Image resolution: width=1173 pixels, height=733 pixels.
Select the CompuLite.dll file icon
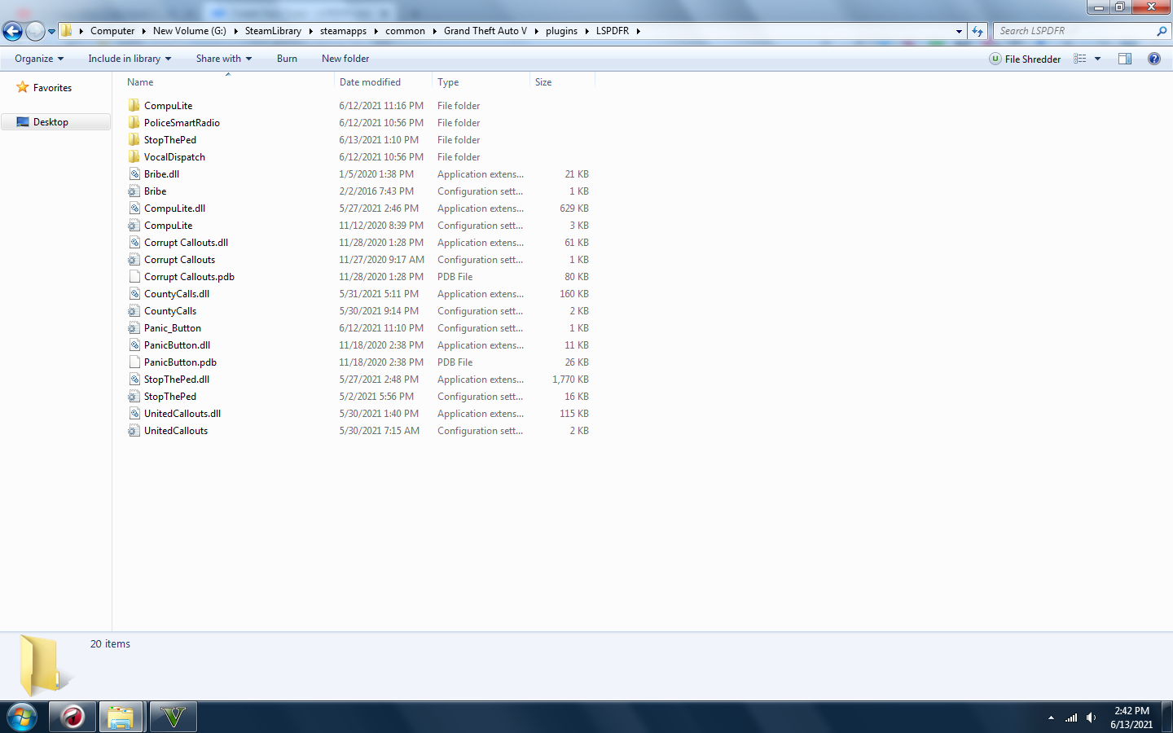click(134, 208)
